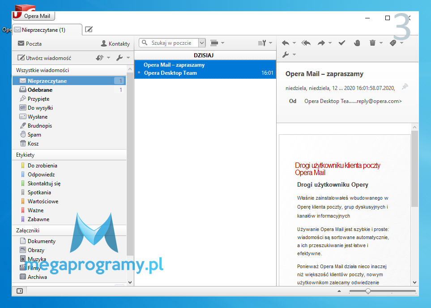This screenshot has height=308, width=431.
Task: Click the sender address Opera Desktop Team
Action: pos(353,101)
